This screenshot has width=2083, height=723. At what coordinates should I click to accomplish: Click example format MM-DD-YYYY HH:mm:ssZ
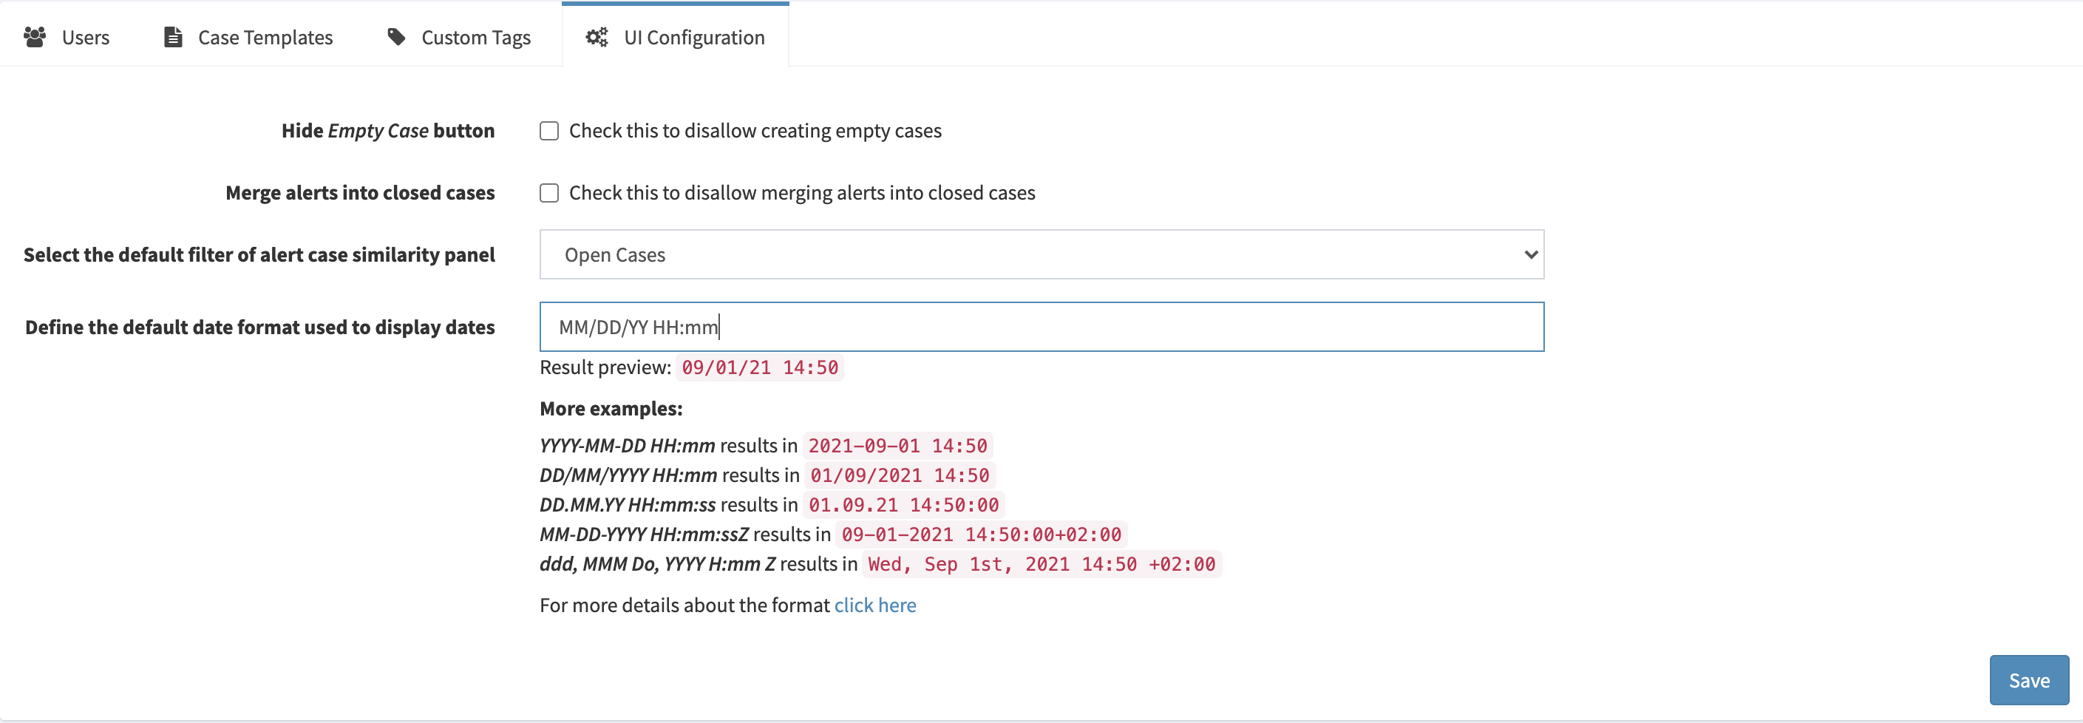click(x=645, y=534)
